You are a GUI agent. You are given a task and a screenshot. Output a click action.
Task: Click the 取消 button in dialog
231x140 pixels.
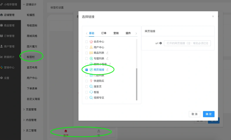pyautogui.click(x=195, y=114)
